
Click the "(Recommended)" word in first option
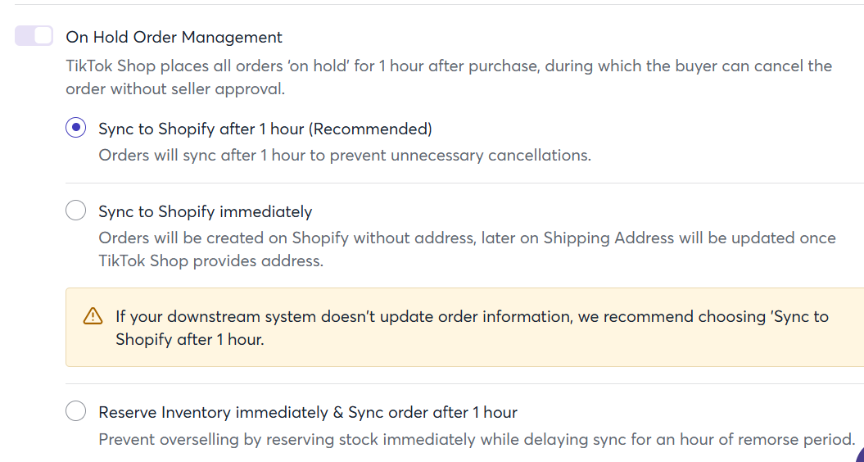[x=370, y=129]
